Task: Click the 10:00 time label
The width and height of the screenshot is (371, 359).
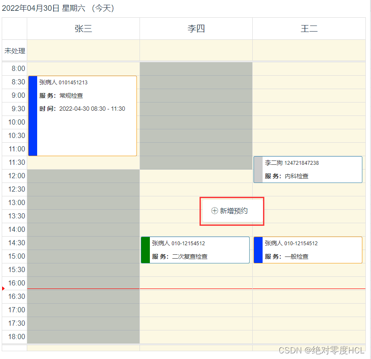Action: click(16, 122)
